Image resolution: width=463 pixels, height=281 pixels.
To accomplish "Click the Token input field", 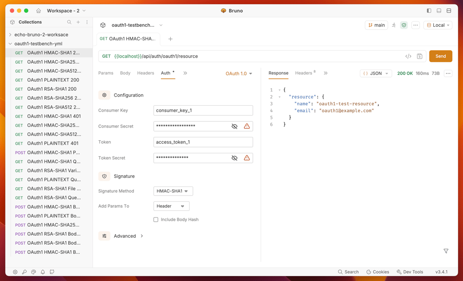I will click(x=203, y=142).
